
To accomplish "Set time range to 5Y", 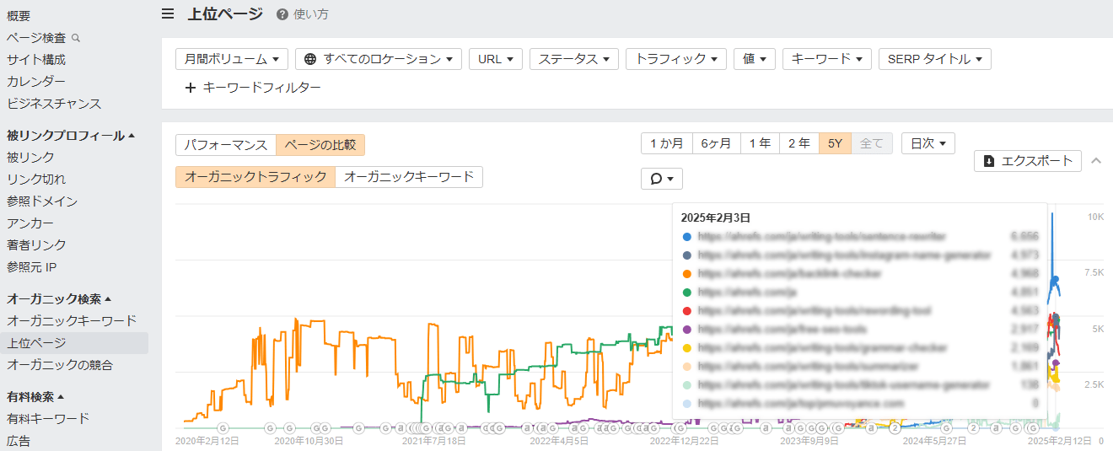I will coord(835,143).
